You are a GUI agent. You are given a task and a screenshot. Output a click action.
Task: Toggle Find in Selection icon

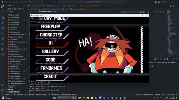[160, 12]
